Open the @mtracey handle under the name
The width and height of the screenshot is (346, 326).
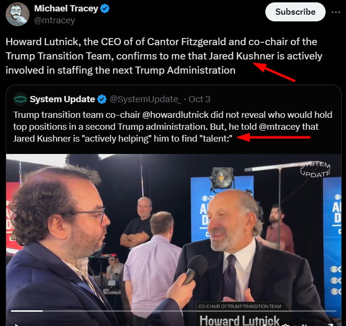click(x=55, y=20)
